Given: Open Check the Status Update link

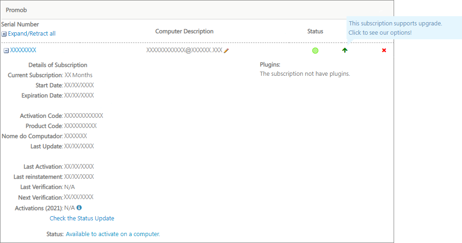Looking at the screenshot, I should (82, 218).
